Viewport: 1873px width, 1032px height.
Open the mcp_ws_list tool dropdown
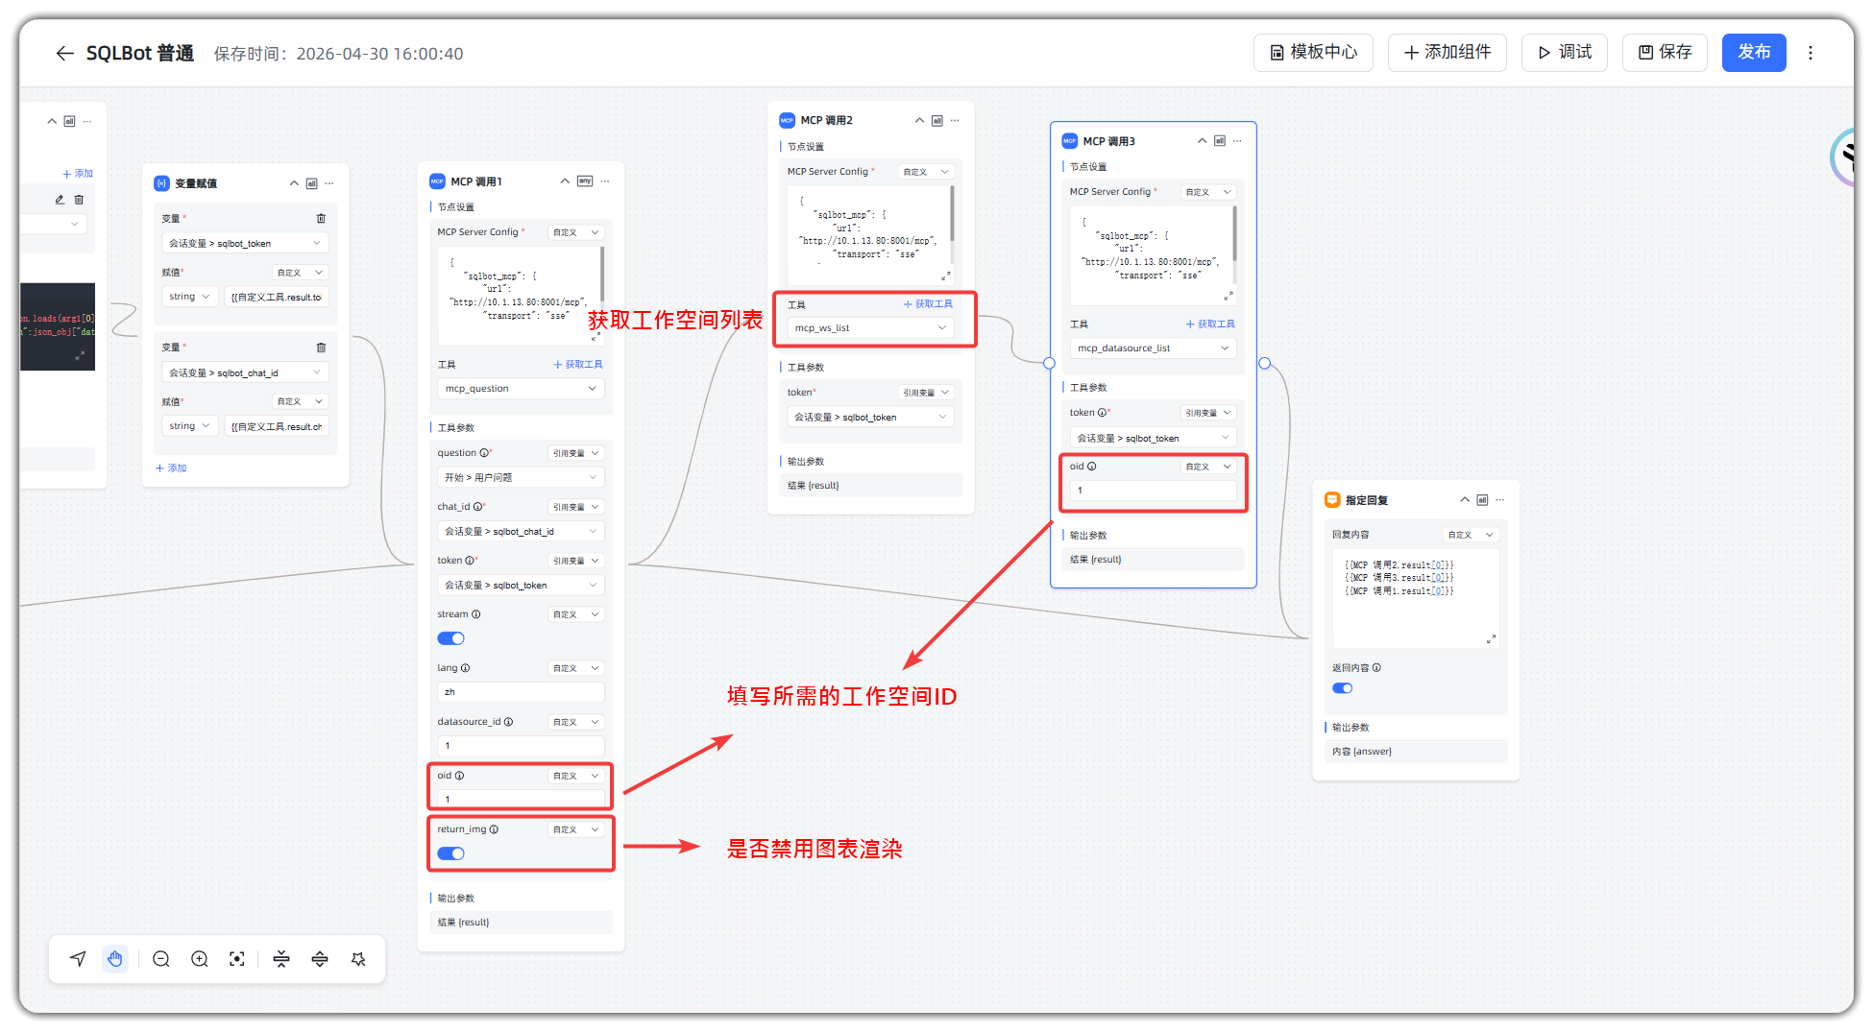tap(870, 328)
